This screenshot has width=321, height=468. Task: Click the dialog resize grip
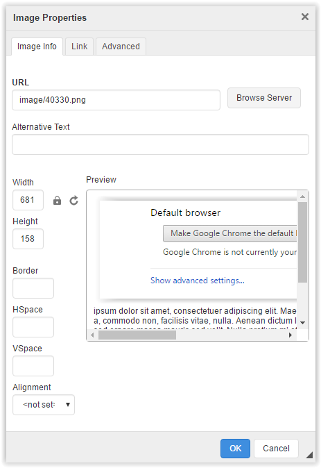tap(309, 455)
